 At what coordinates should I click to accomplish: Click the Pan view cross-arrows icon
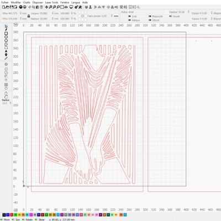(x=46, y=7)
